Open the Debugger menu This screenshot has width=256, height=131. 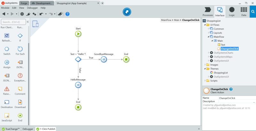tap(32, 8)
